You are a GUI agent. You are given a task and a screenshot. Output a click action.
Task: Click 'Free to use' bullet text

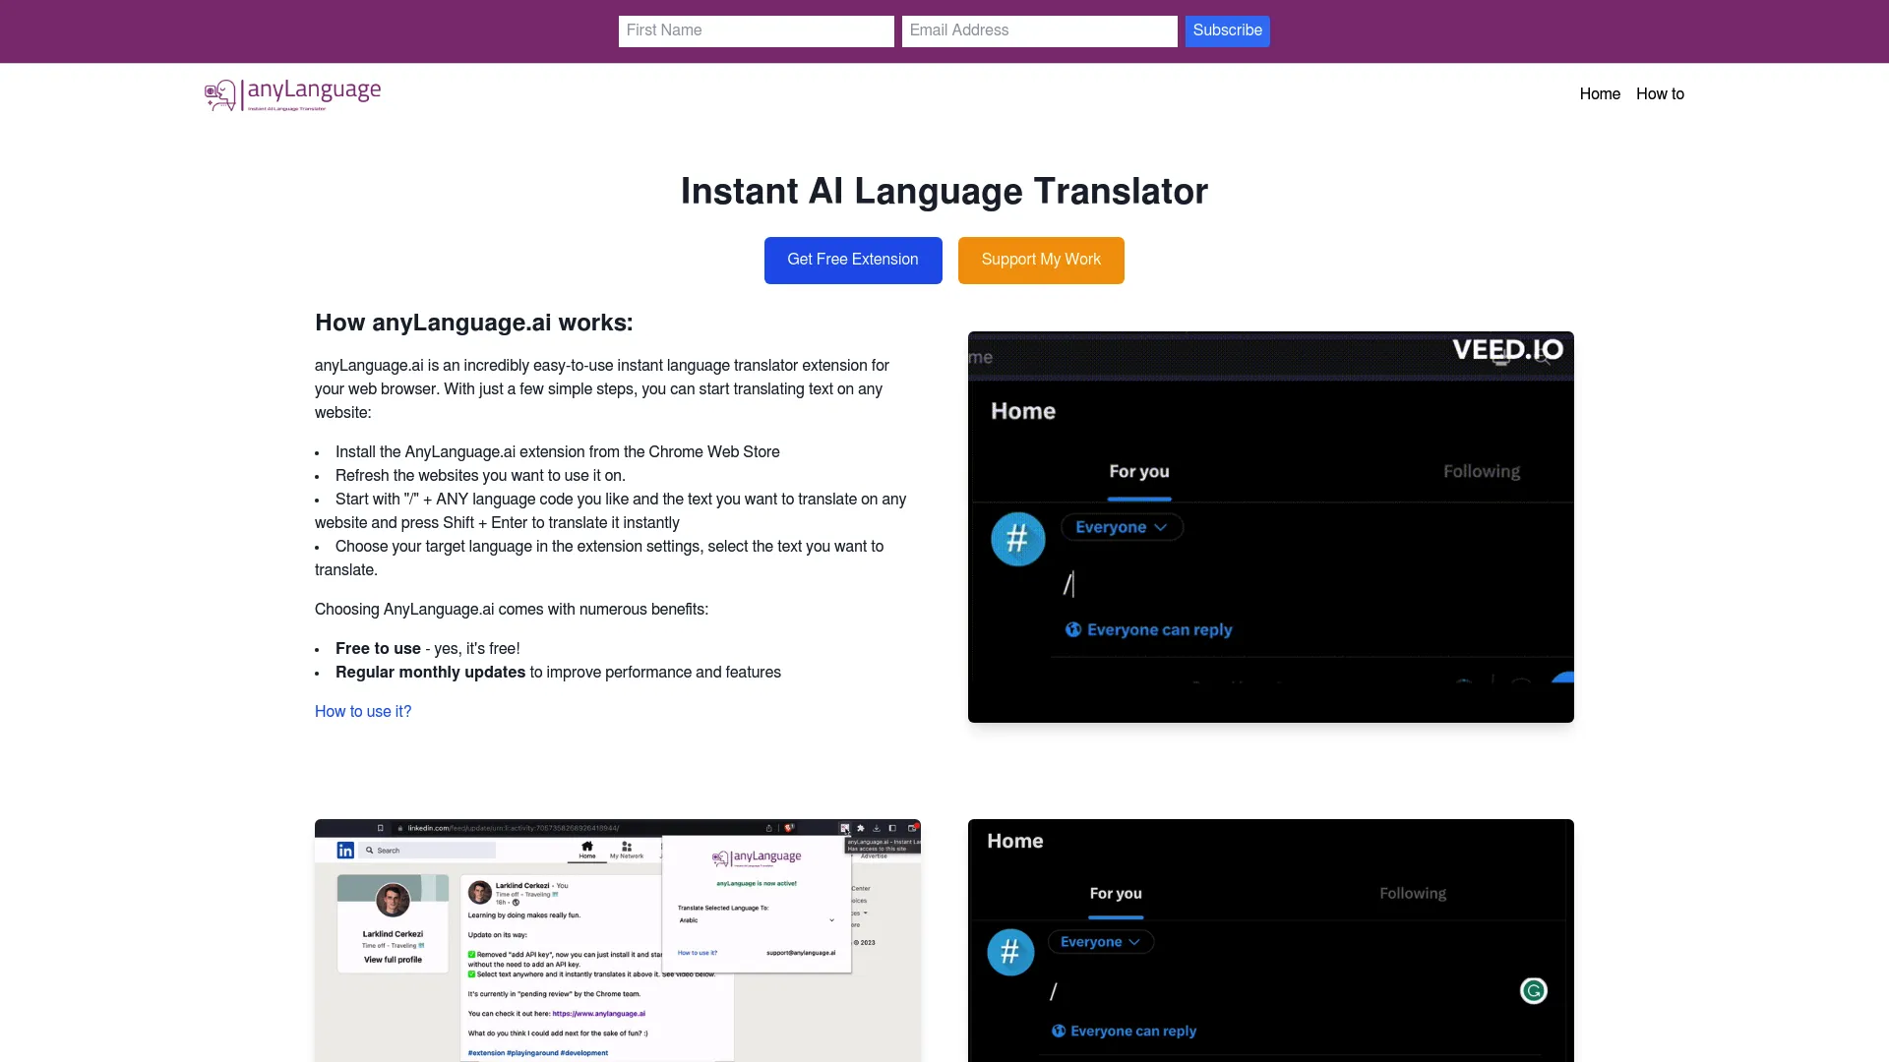378,648
